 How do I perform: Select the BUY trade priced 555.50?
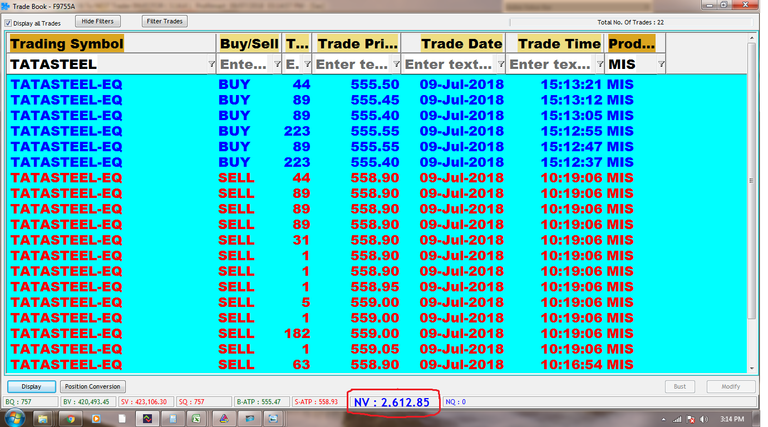[377, 85]
